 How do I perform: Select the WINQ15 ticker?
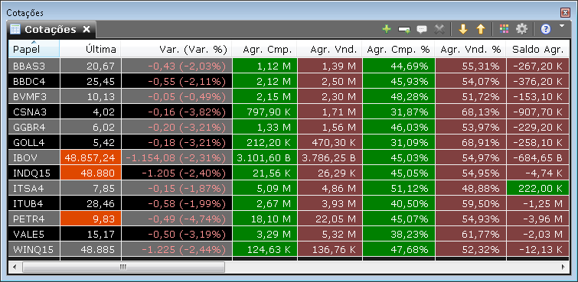[x=33, y=250]
